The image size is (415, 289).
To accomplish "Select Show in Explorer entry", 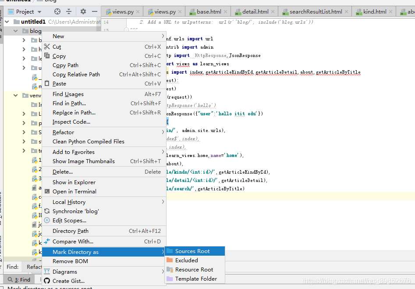I will click(x=104, y=182).
